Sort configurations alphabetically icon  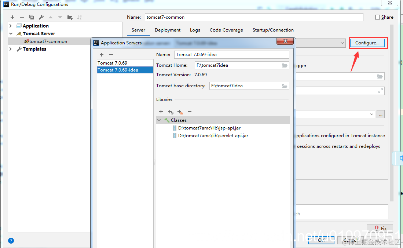(x=79, y=17)
